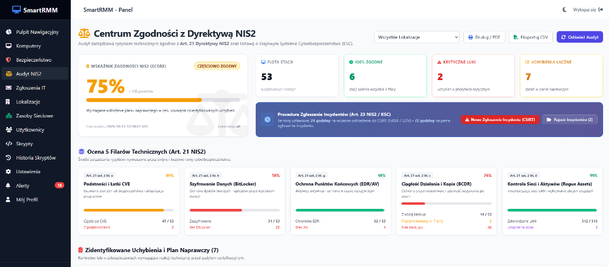Viewport: 609px width, 267px height.
Task: Click the balance scale icon beside page title
Action: point(84,34)
